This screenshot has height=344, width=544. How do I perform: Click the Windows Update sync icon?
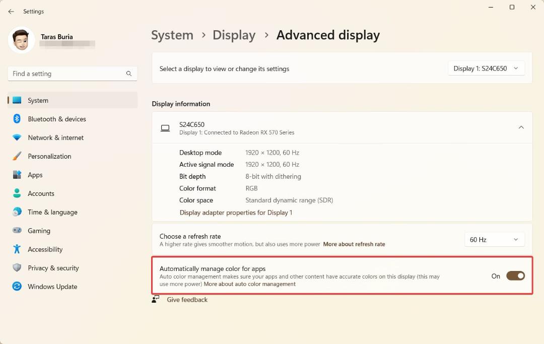17,287
